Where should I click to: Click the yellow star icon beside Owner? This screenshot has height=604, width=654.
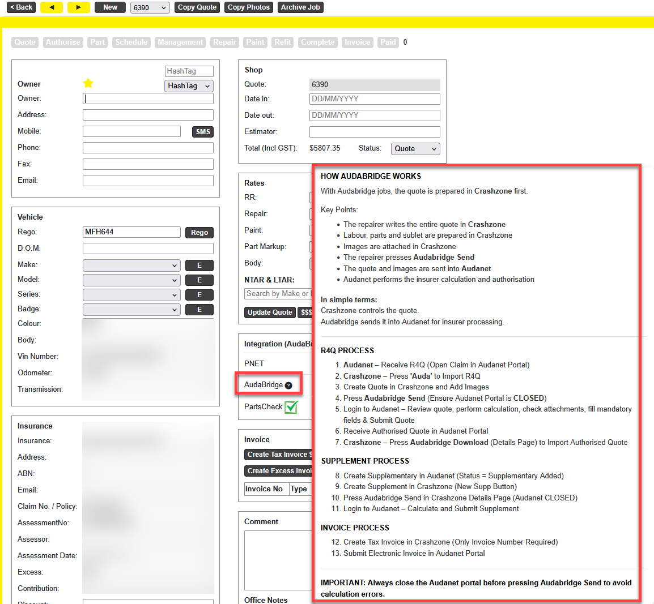click(x=88, y=84)
